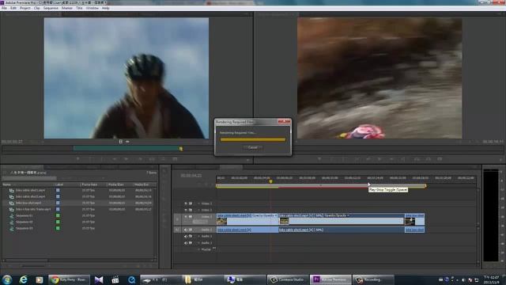Open the Windows Start menu
The height and width of the screenshot is (285, 506).
coord(7,279)
